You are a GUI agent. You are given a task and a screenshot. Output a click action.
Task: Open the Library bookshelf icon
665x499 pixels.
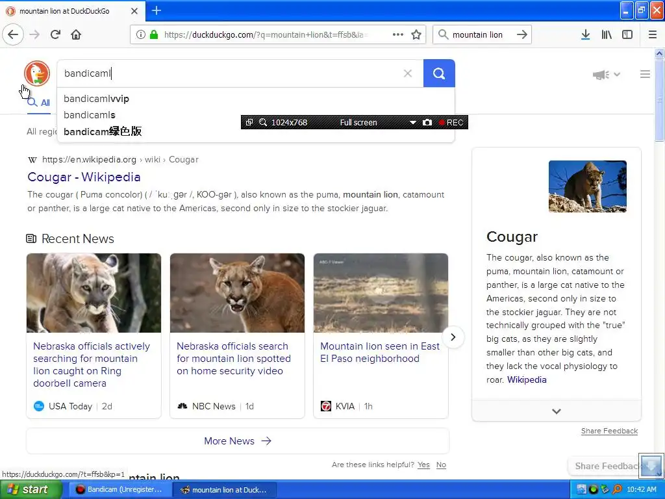(x=607, y=34)
